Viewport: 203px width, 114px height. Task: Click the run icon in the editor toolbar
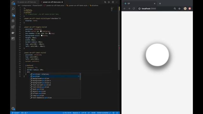(109, 2)
